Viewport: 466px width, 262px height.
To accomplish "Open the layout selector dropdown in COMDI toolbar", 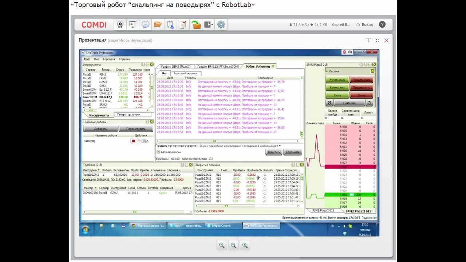I will 209,25.
